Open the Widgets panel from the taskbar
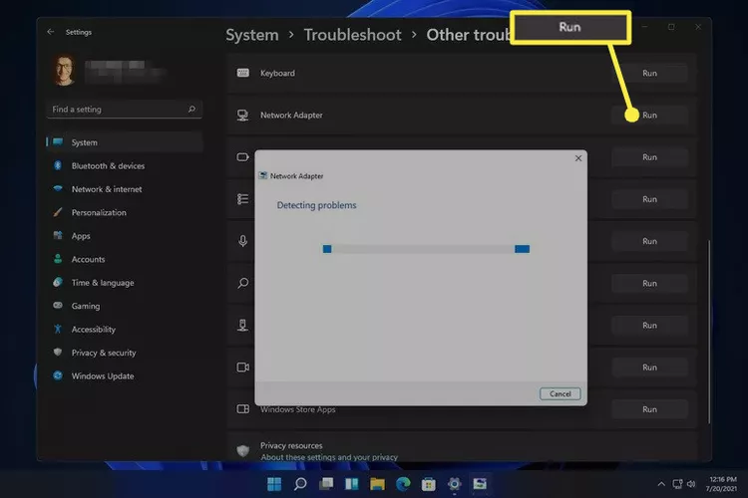Screen dimensions: 748x498 (352, 484)
